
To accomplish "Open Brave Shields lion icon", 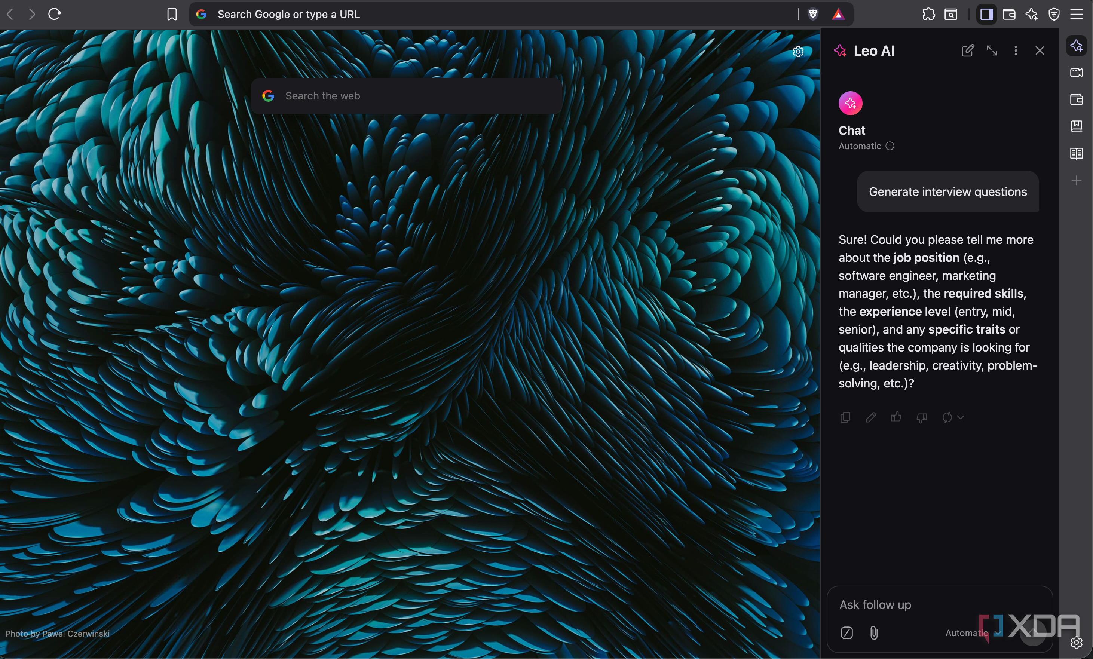I will (x=813, y=14).
